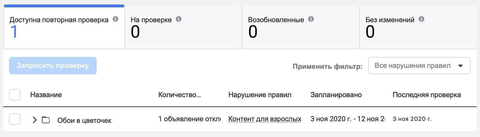Click info icon beside Доступна повторная проверка
This screenshot has width=480, height=137.
pos(116,19)
